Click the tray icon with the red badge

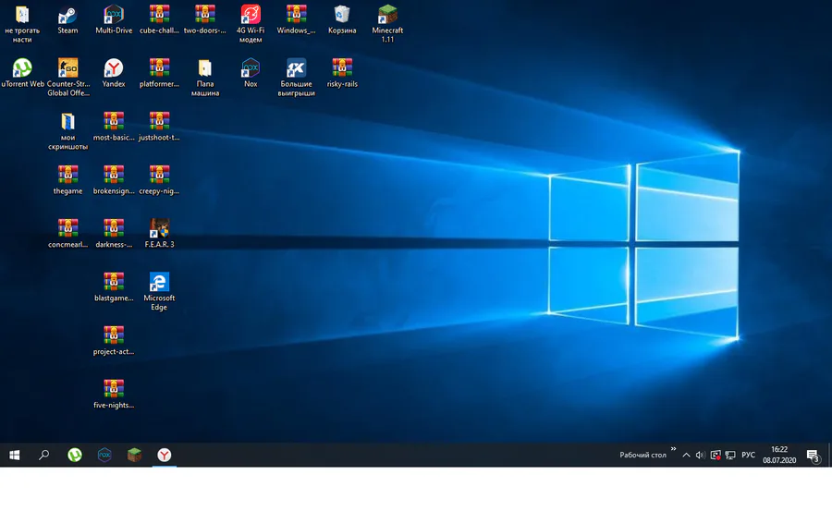pyautogui.click(x=716, y=456)
